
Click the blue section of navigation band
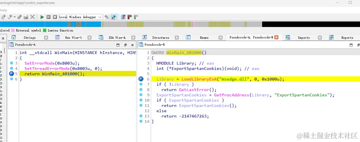pos(51,24)
